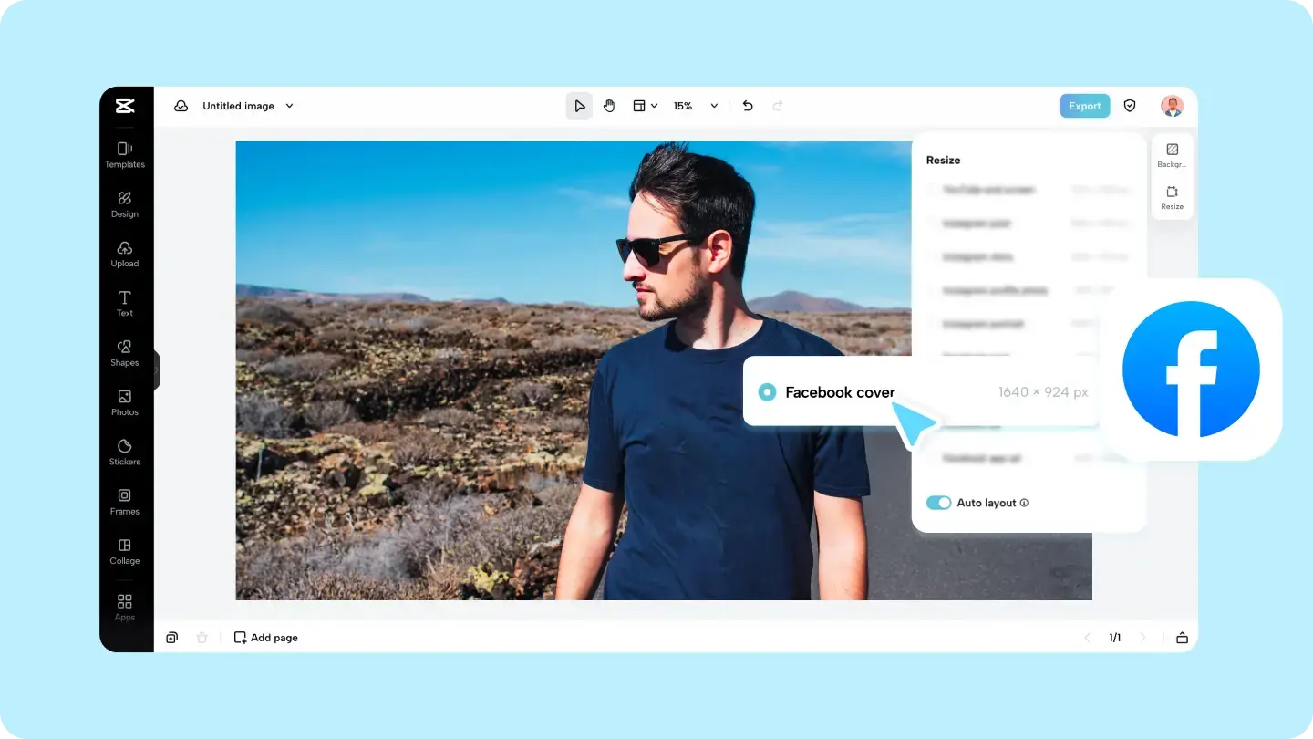Open the Collage panel
The height and width of the screenshot is (739, 1313).
pos(125,551)
